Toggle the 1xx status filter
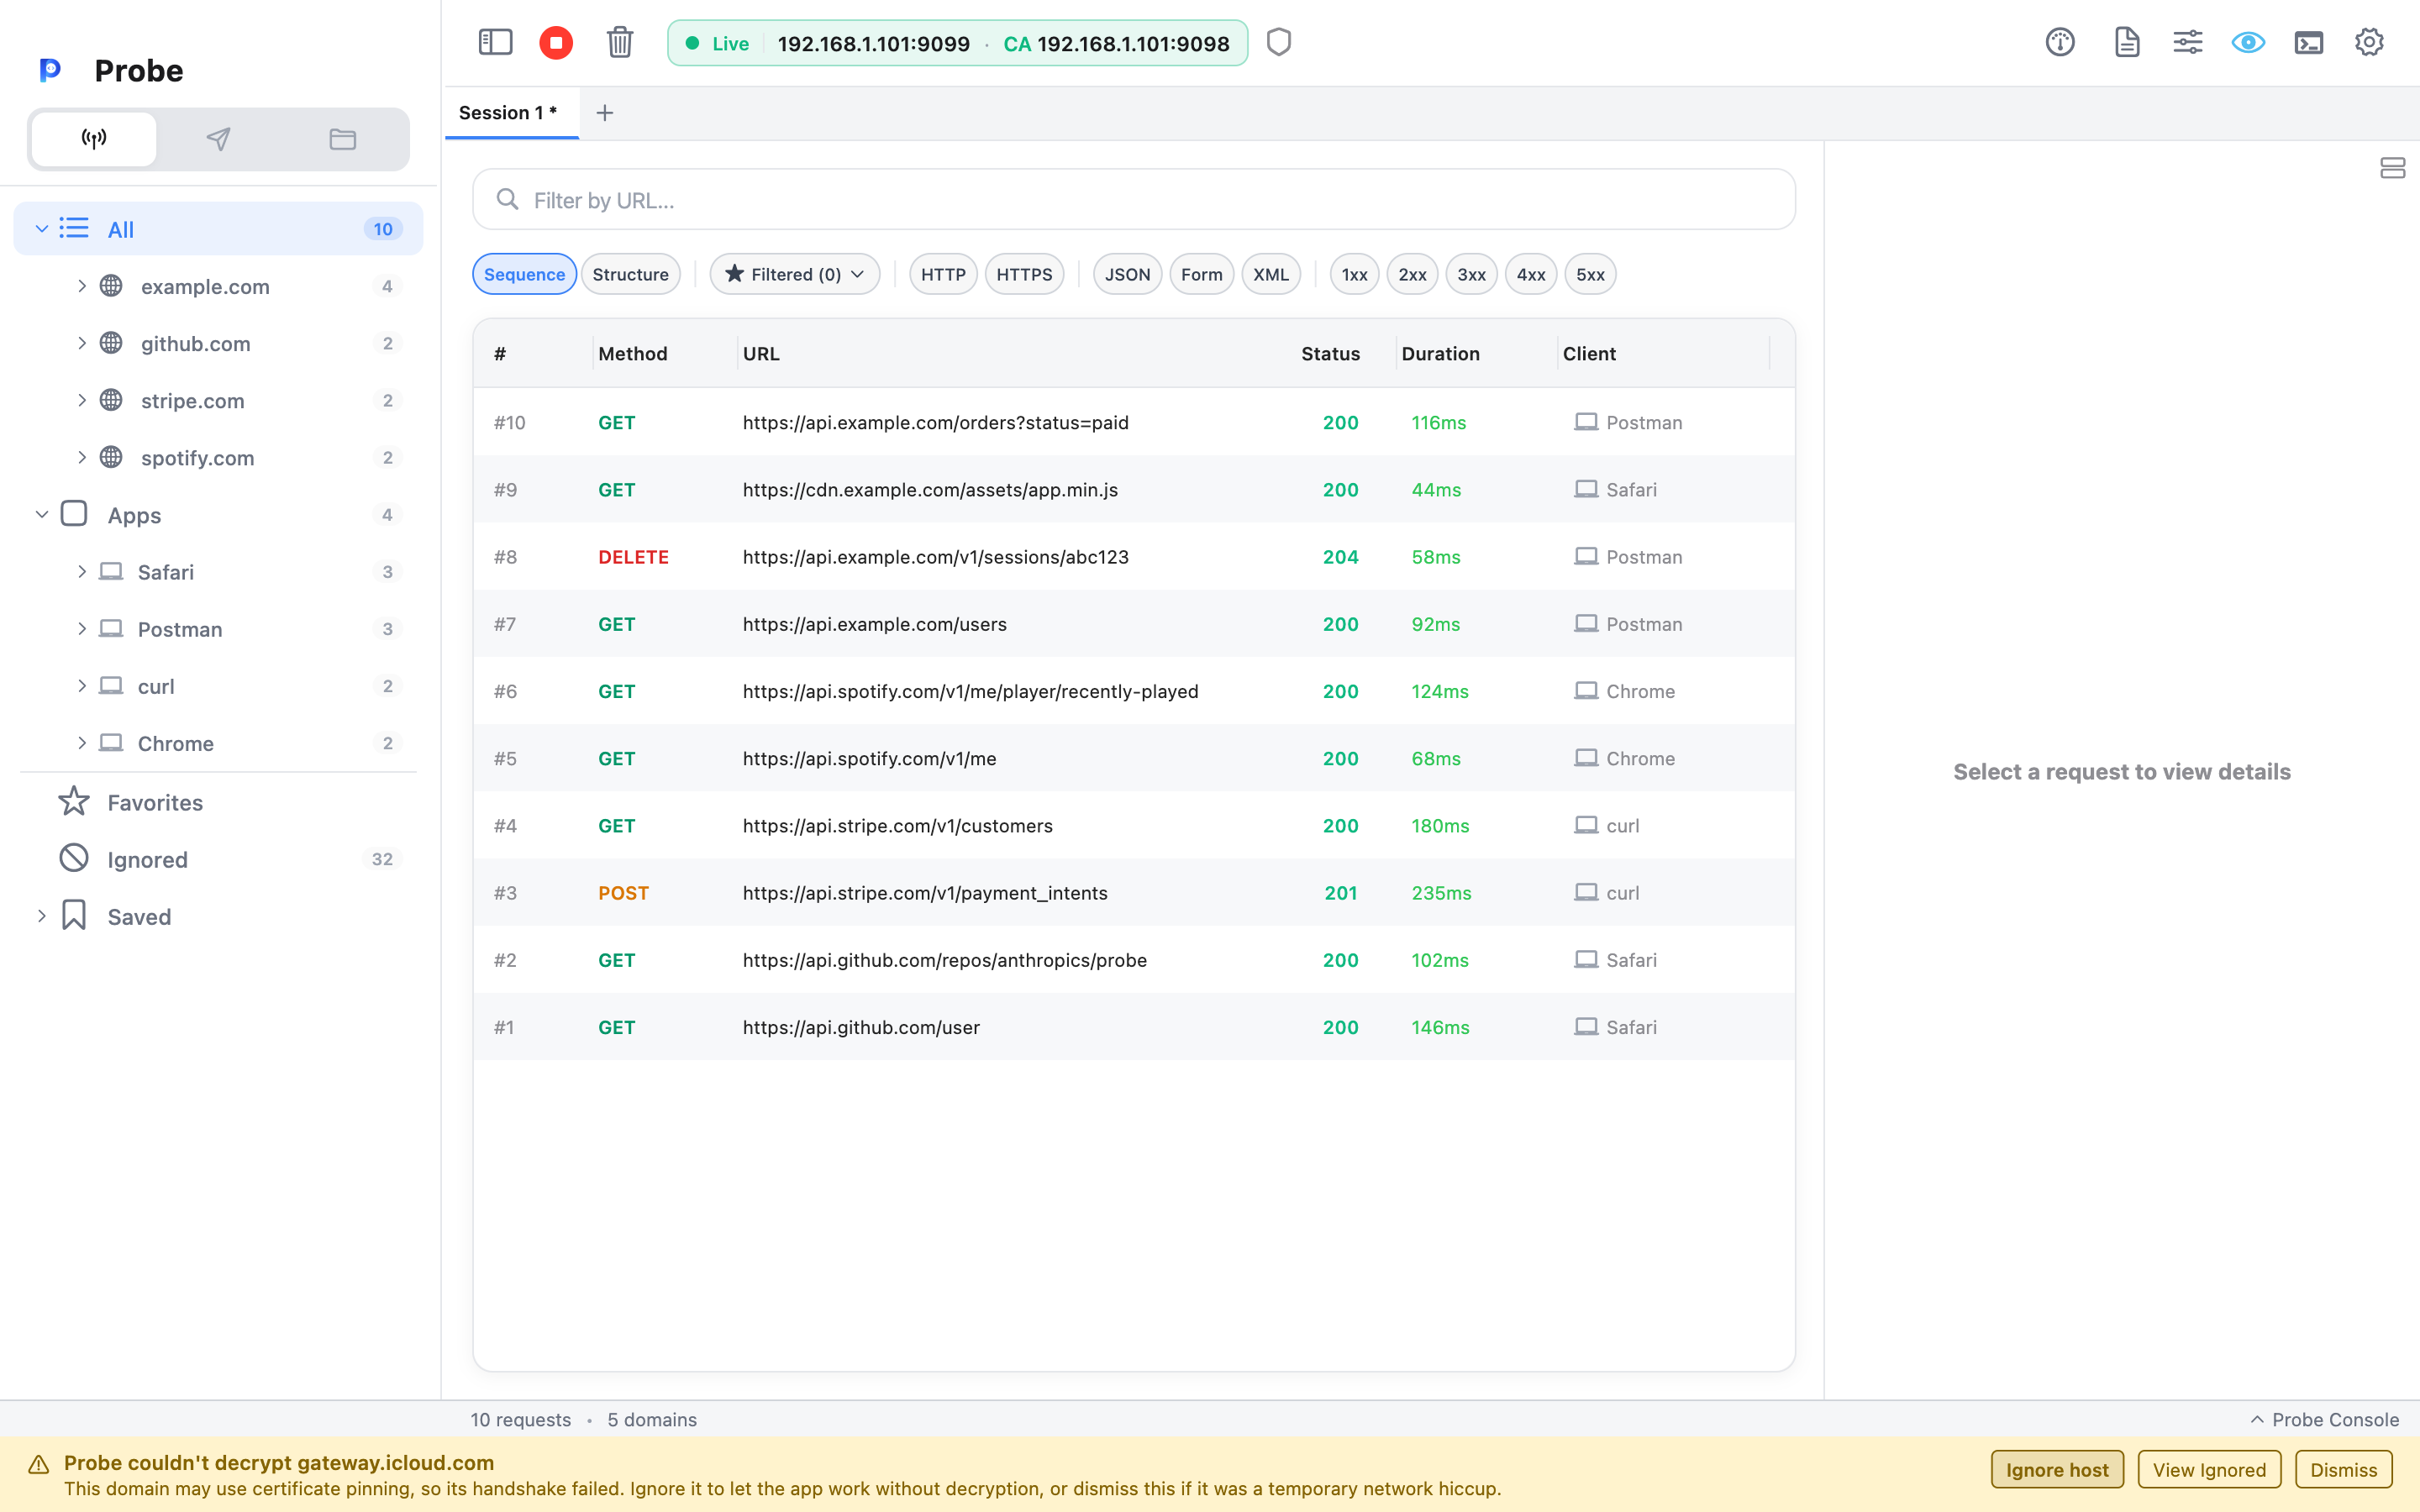 1354,274
